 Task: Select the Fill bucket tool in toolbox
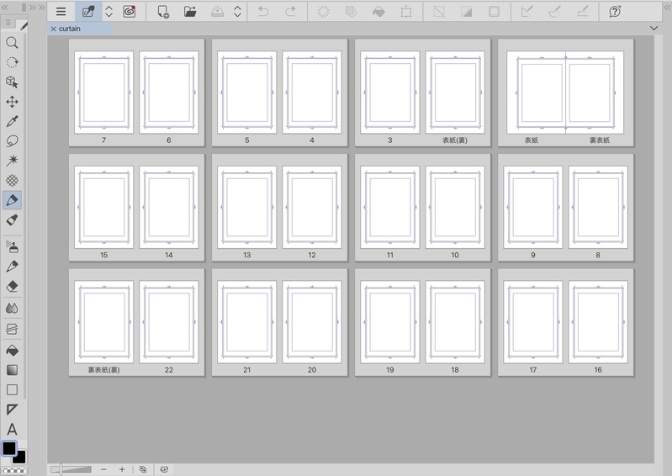point(12,351)
